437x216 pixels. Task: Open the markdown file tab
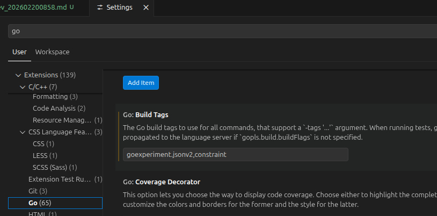point(38,8)
